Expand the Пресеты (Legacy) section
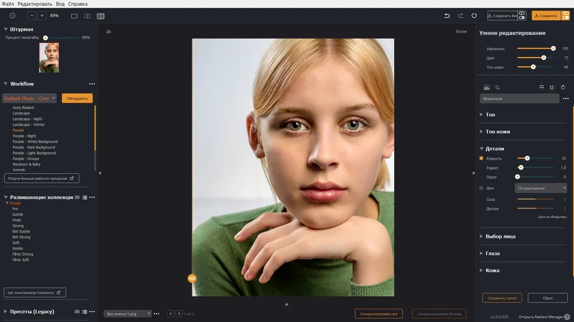Image resolution: width=574 pixels, height=322 pixels. coord(6,312)
